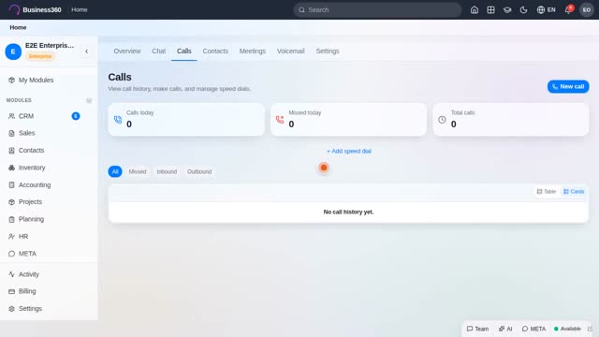Open AI assistant in bottom bar
This screenshot has height=337, width=599.
tap(505, 329)
